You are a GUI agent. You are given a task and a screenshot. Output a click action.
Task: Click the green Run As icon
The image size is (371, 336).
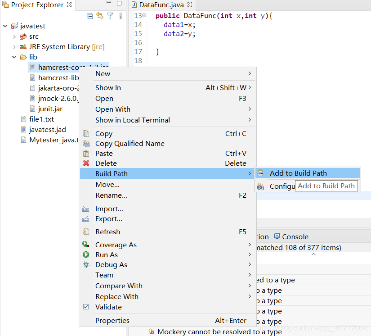[x=86, y=254]
